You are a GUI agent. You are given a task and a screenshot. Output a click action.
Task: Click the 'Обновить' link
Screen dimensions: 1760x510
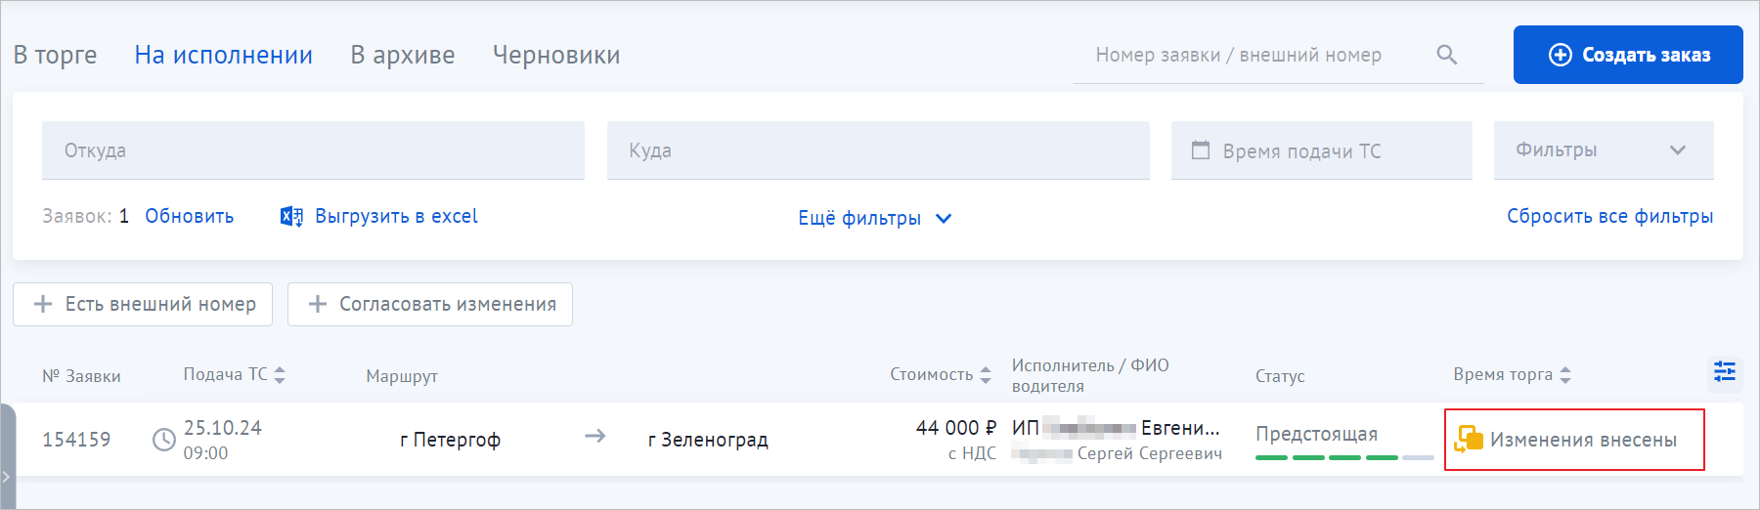(x=190, y=216)
